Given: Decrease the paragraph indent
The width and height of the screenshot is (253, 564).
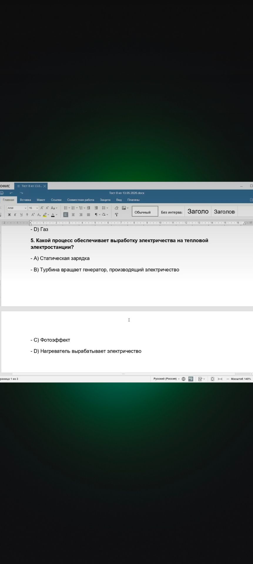Looking at the screenshot, I should click(88, 208).
